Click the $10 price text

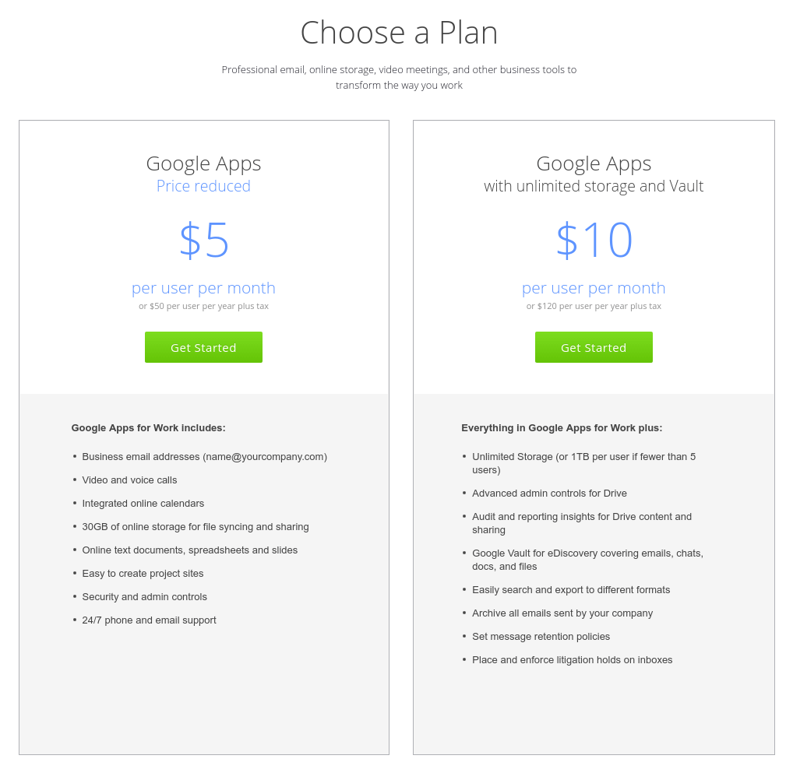594,240
